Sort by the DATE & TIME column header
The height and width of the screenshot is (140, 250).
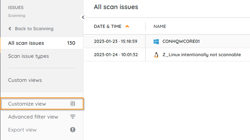[107, 26]
